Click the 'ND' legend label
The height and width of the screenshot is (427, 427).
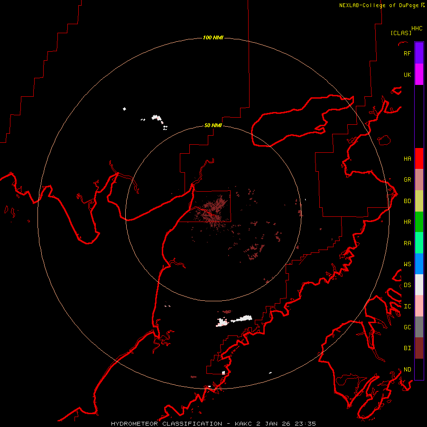pyautogui.click(x=407, y=370)
